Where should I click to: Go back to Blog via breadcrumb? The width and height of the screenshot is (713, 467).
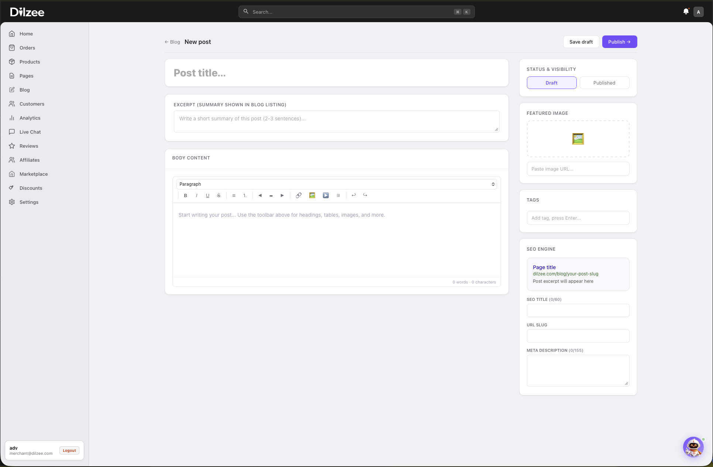[172, 42]
